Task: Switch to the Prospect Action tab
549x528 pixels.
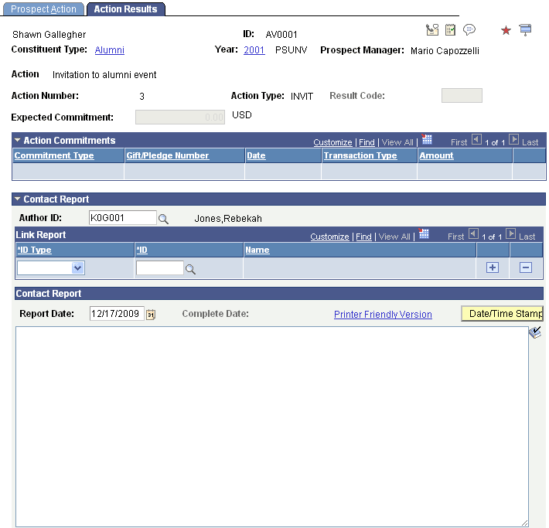Action: tap(43, 9)
